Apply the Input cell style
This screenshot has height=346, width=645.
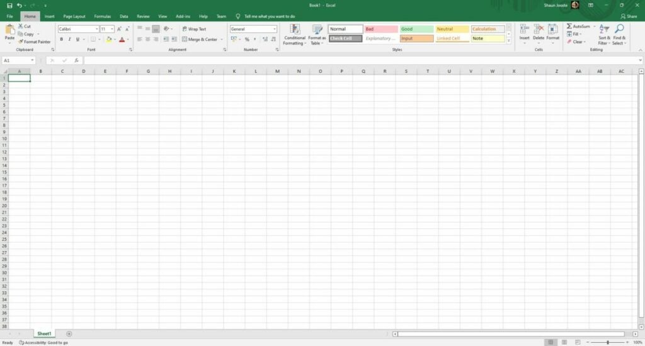click(x=416, y=38)
